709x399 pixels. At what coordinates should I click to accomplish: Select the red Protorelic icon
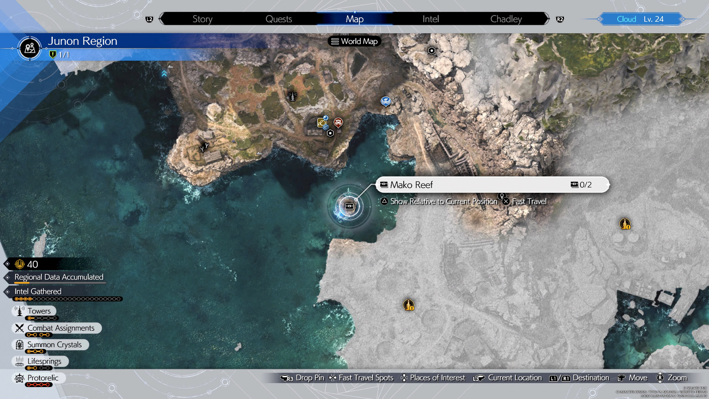pos(19,378)
